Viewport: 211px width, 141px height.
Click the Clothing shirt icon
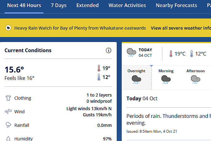click(8, 98)
